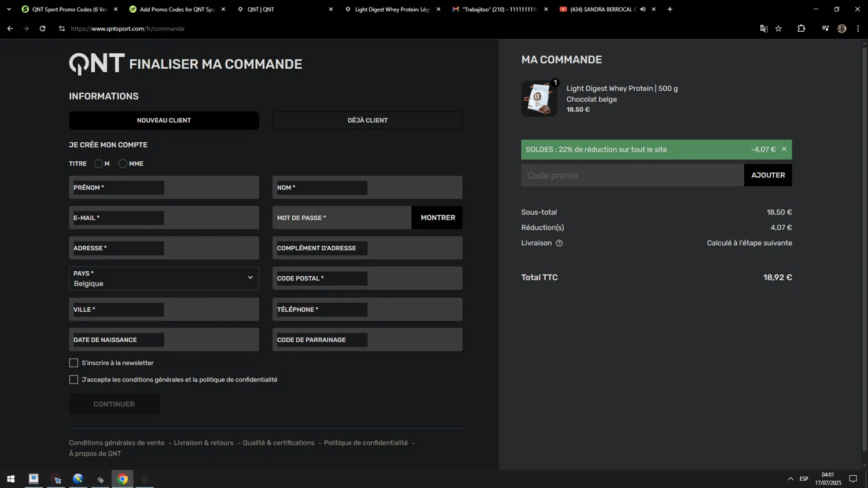This screenshot has width=868, height=488.
Task: Bookmark this page with the star icon
Action: [779, 28]
